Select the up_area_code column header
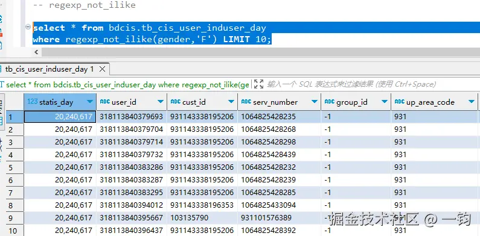The height and width of the screenshot is (236, 480). coord(435,102)
